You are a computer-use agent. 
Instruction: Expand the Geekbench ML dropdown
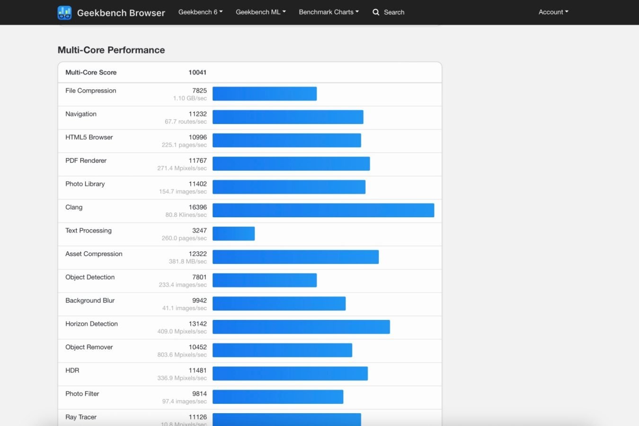260,12
